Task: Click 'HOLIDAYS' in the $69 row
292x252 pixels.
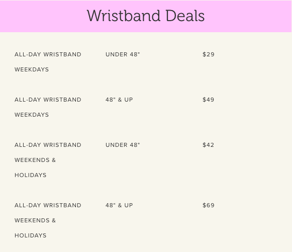Action: tap(31, 235)
